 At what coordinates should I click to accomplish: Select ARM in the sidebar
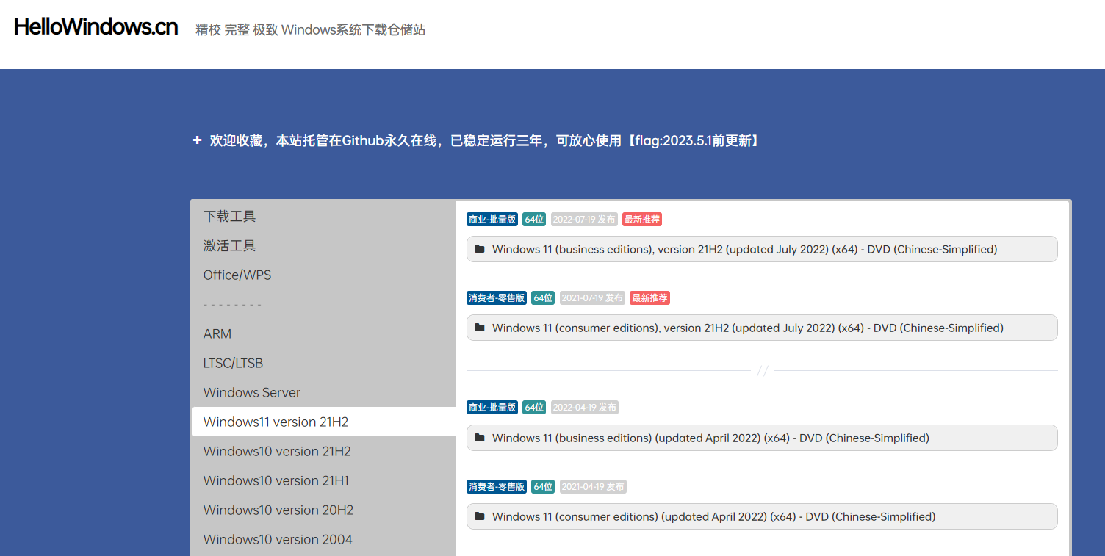click(x=323, y=333)
